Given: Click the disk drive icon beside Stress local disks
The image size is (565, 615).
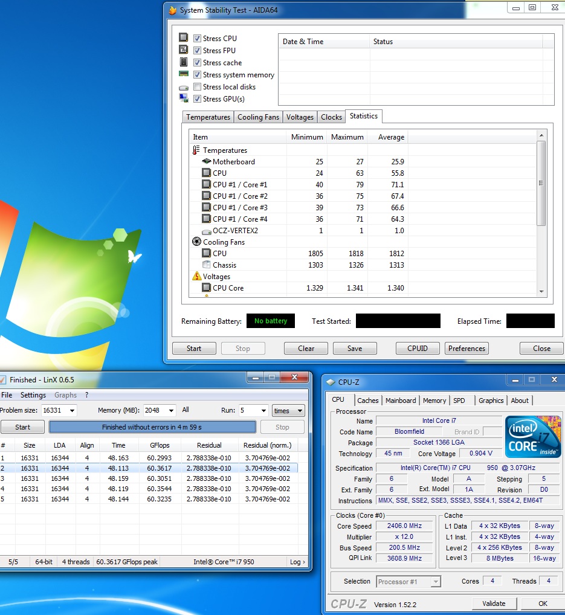Looking at the screenshot, I should tap(184, 88).
